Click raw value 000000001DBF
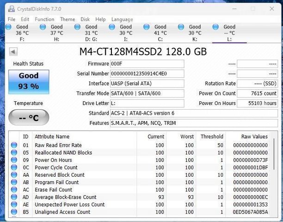 (x=250, y=167)
